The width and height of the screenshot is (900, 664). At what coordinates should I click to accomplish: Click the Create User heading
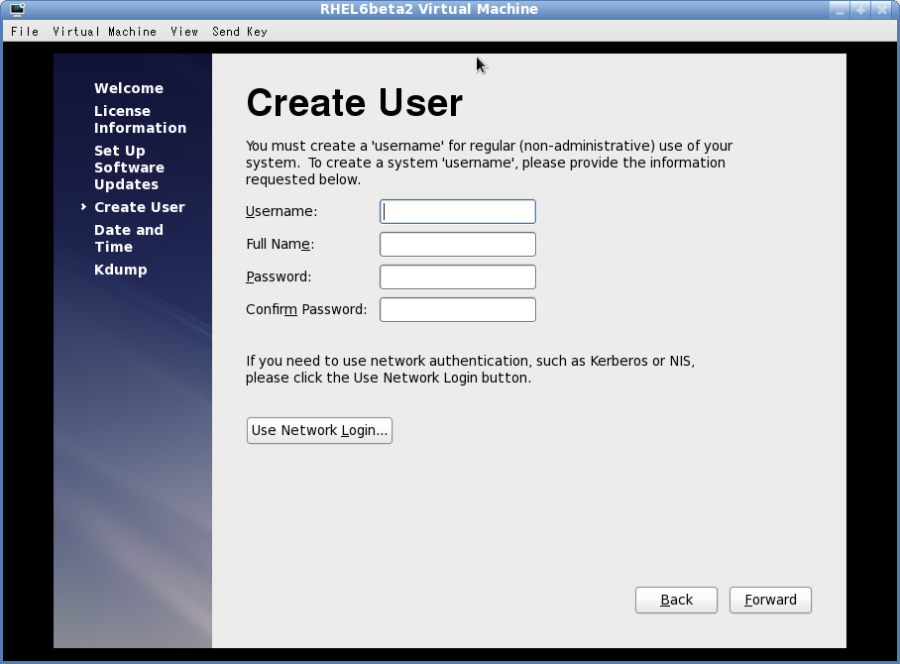[x=354, y=103]
